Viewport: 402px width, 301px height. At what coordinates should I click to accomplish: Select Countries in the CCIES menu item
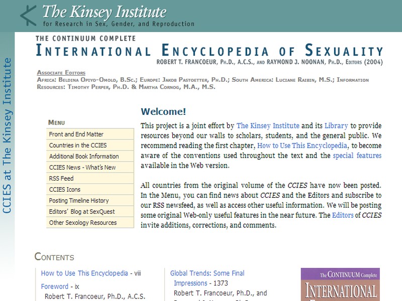[x=90, y=145]
